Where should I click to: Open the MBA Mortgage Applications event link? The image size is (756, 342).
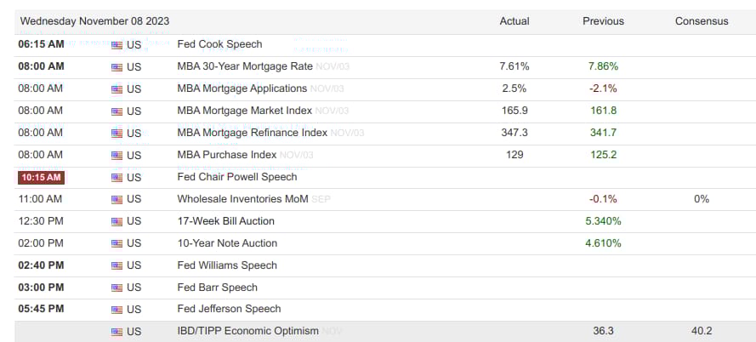[x=242, y=88]
